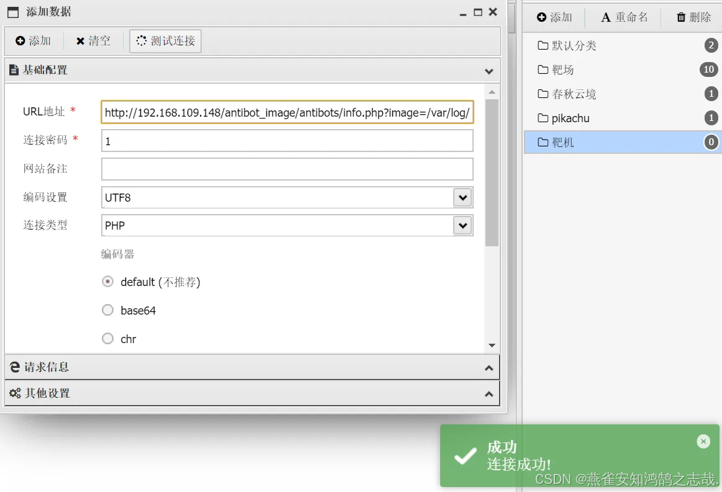Click the 重命名 rename category button
Viewport: 722px width, 492px height.
coord(625,17)
